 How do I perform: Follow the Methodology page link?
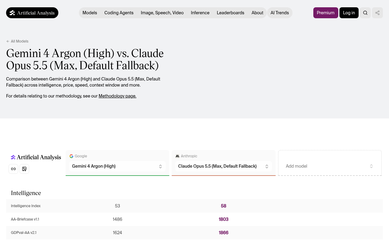tap(118, 96)
